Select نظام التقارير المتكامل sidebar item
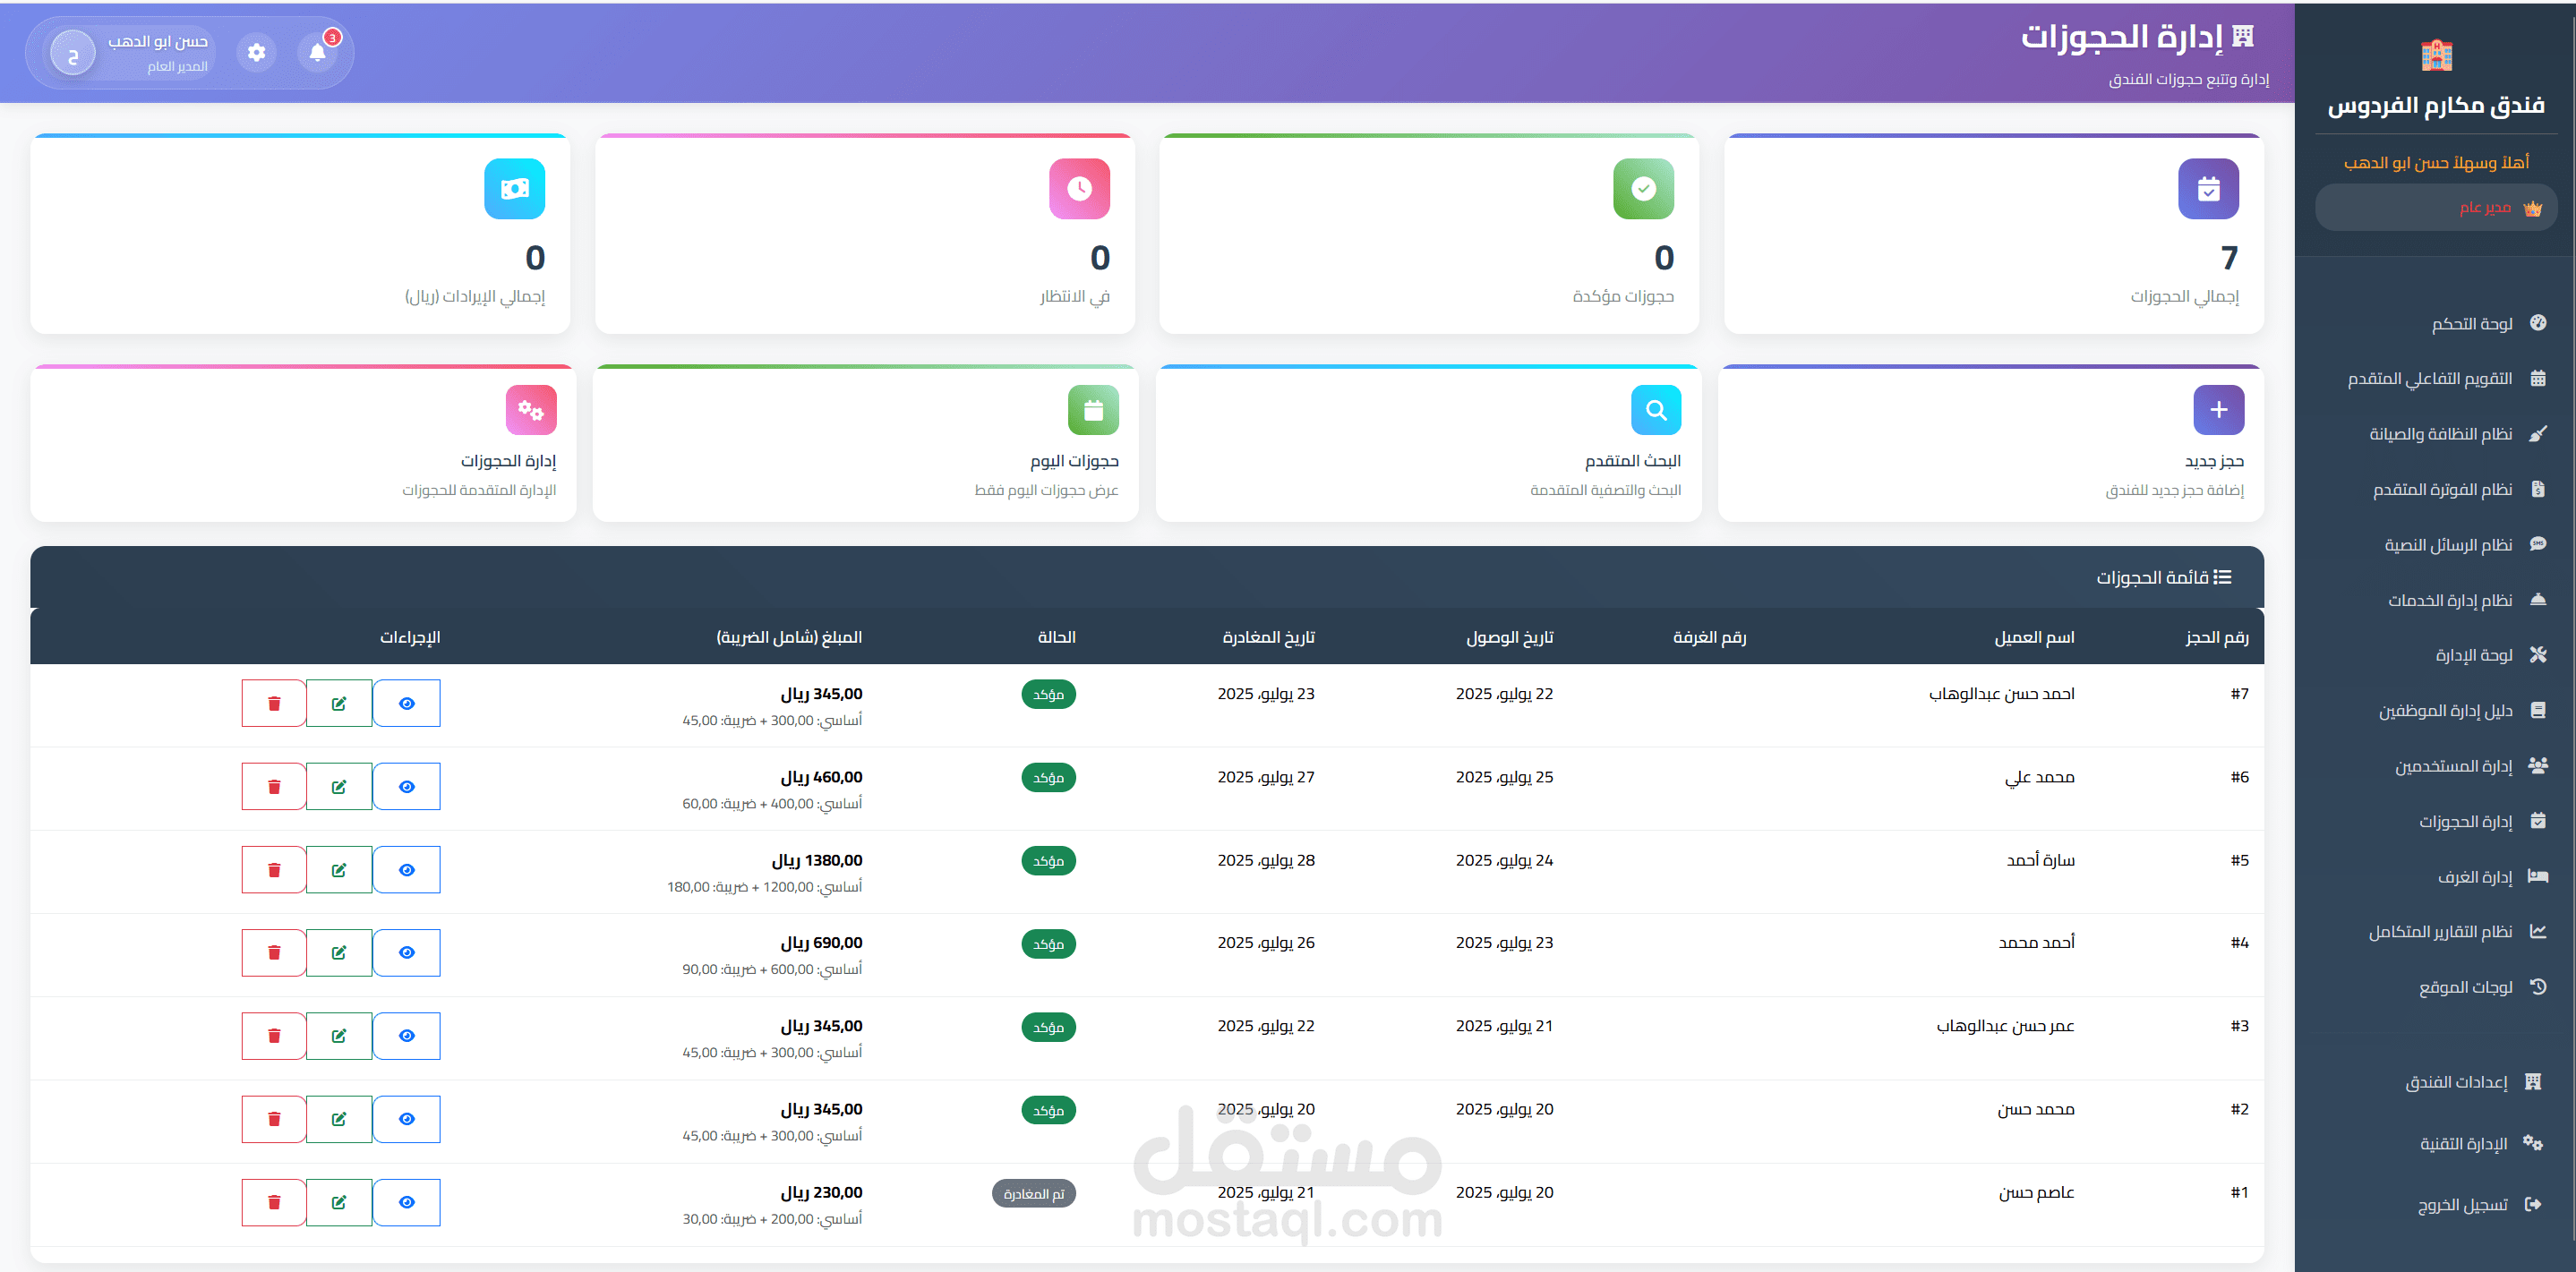The width and height of the screenshot is (2576, 1272). click(2439, 931)
